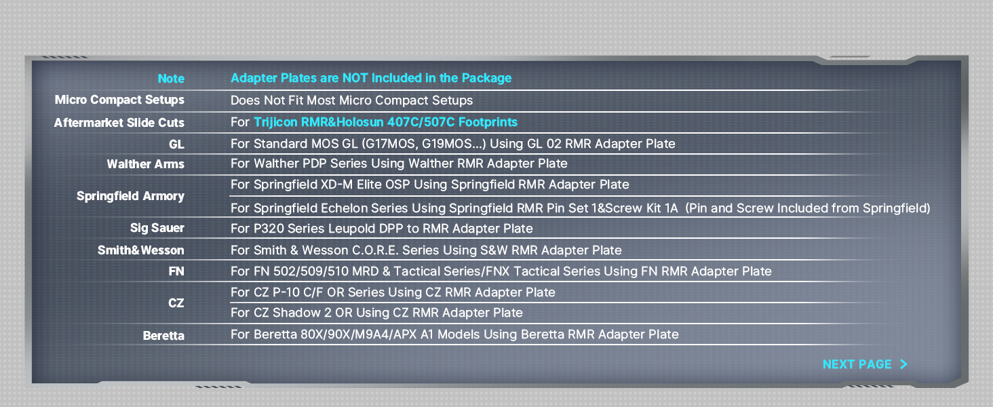The width and height of the screenshot is (993, 407).
Task: Select the Note row label
Action: pos(171,79)
